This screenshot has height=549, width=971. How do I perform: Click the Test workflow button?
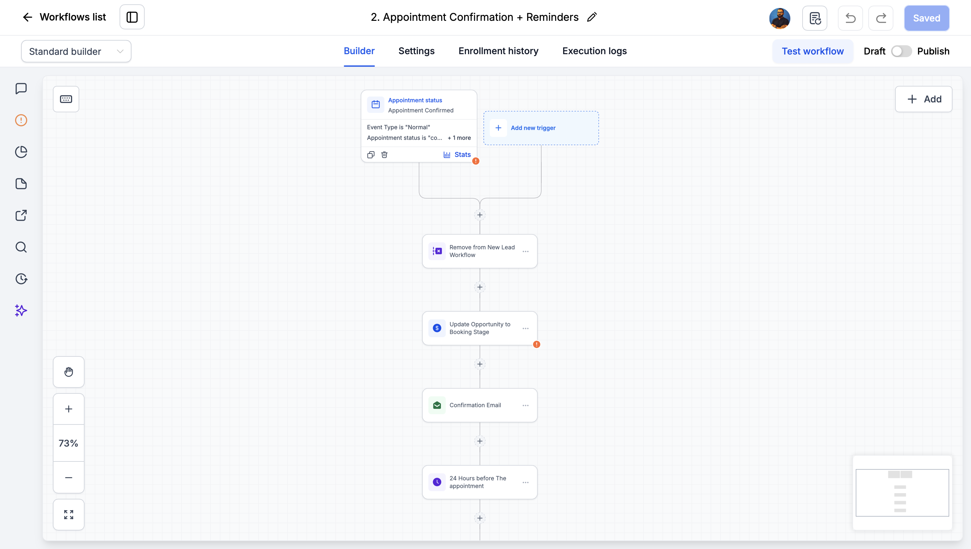point(813,51)
